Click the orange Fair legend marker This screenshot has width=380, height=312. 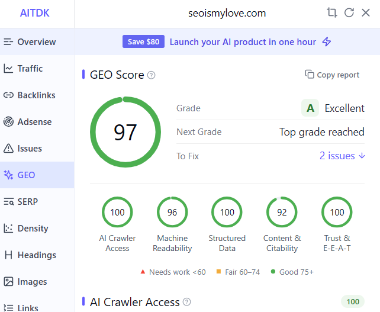click(218, 272)
